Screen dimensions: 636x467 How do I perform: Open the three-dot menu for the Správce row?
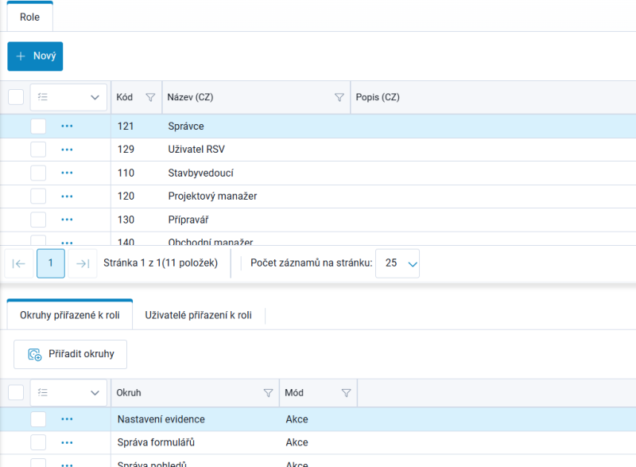(x=67, y=126)
